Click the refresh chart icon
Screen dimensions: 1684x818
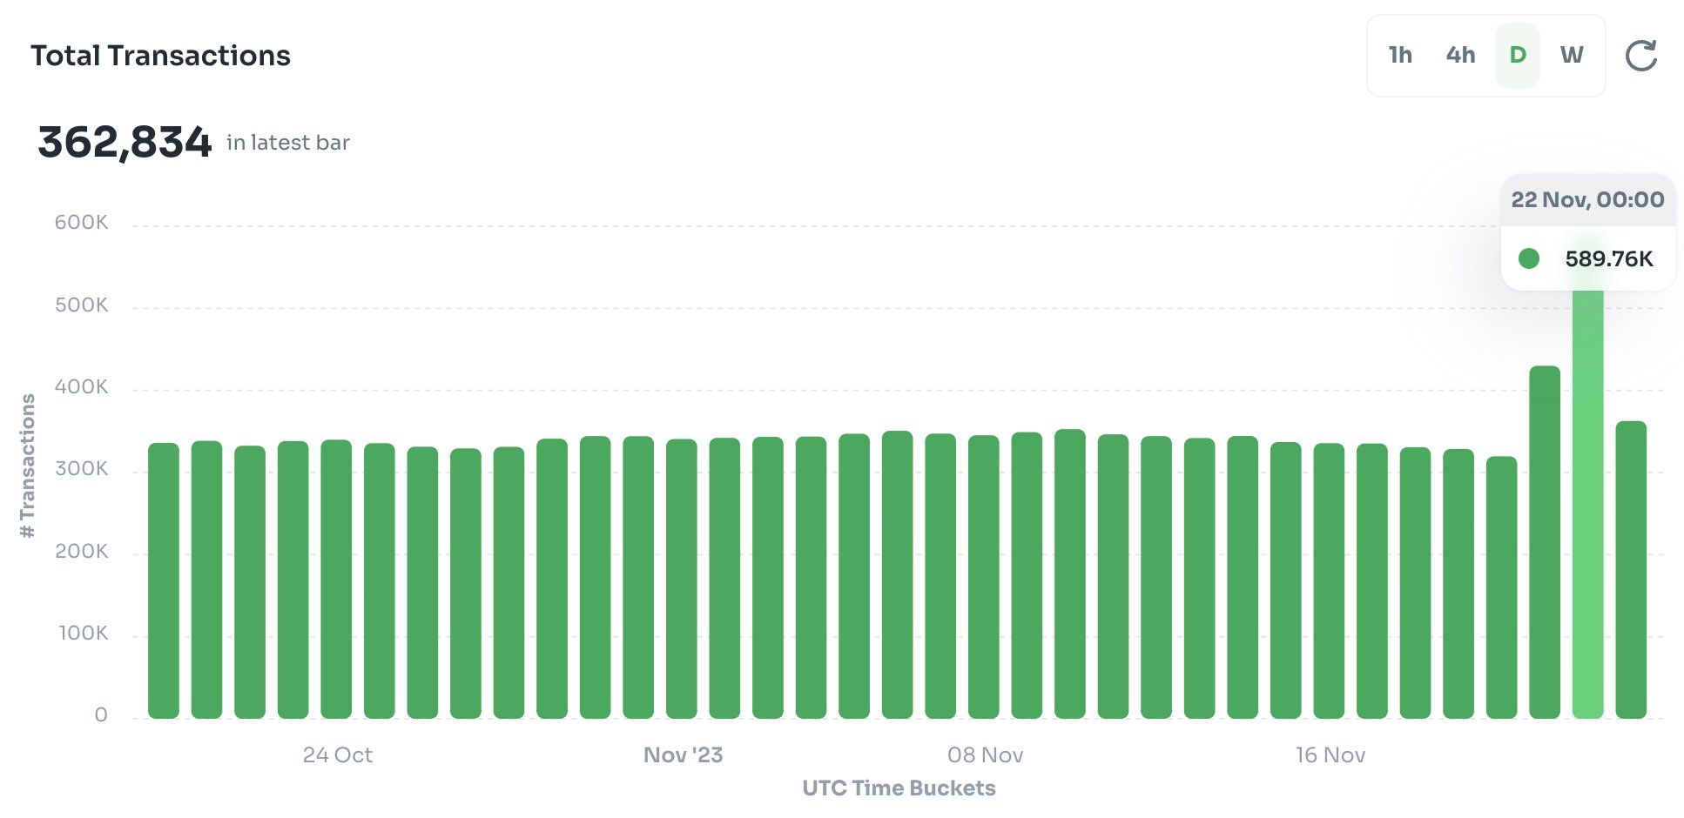(x=1640, y=56)
